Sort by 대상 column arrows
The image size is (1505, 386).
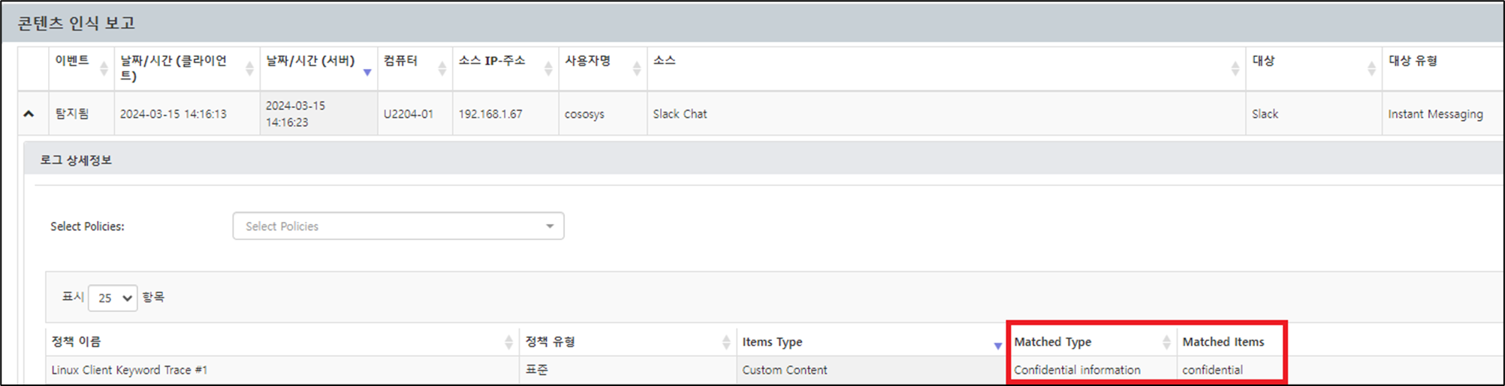tap(1371, 68)
